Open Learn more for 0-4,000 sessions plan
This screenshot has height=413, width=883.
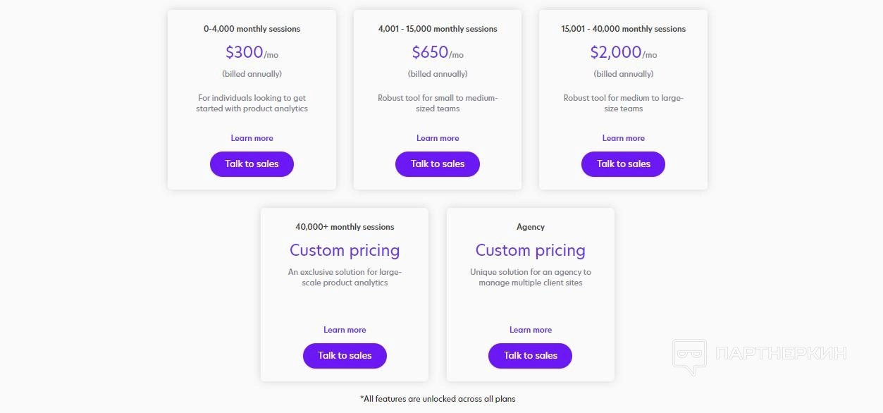pyautogui.click(x=252, y=138)
